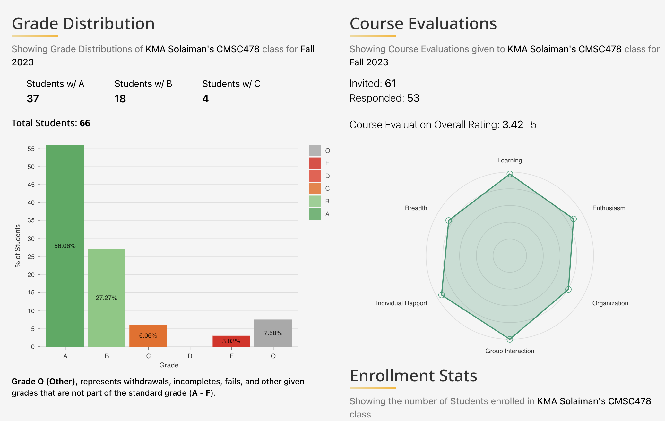This screenshot has width=665, height=421.
Task: Click the Group Interaction axis label
Action: pos(510,351)
